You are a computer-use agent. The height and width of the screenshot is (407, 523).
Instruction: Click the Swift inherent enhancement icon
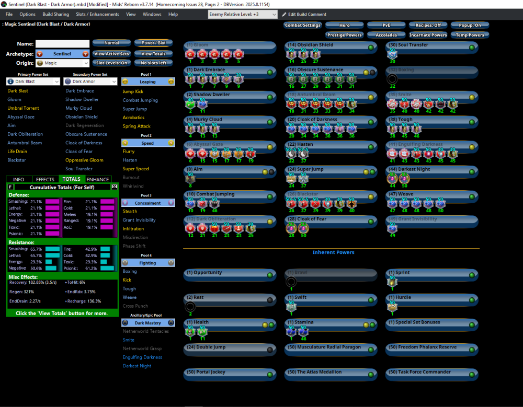[291, 307]
